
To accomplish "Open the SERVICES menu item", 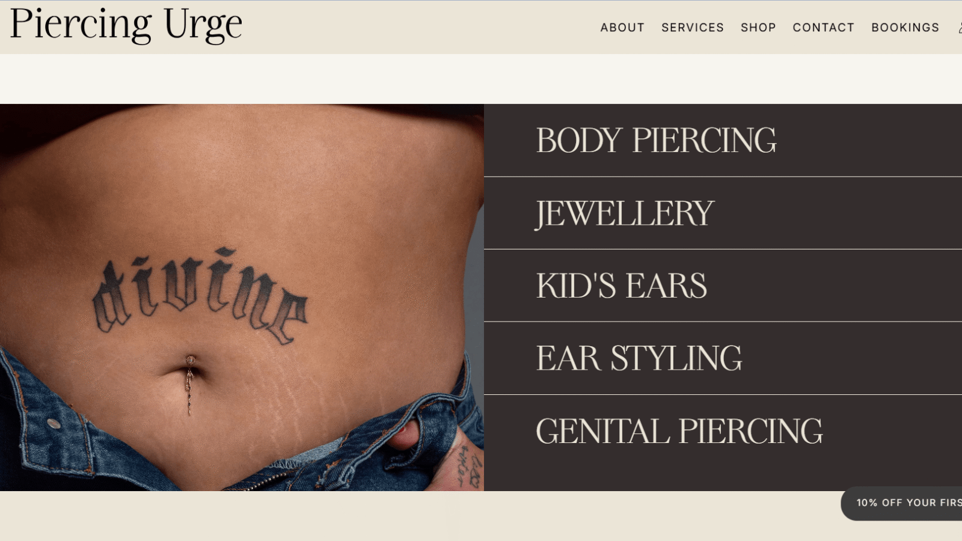I will click(693, 28).
